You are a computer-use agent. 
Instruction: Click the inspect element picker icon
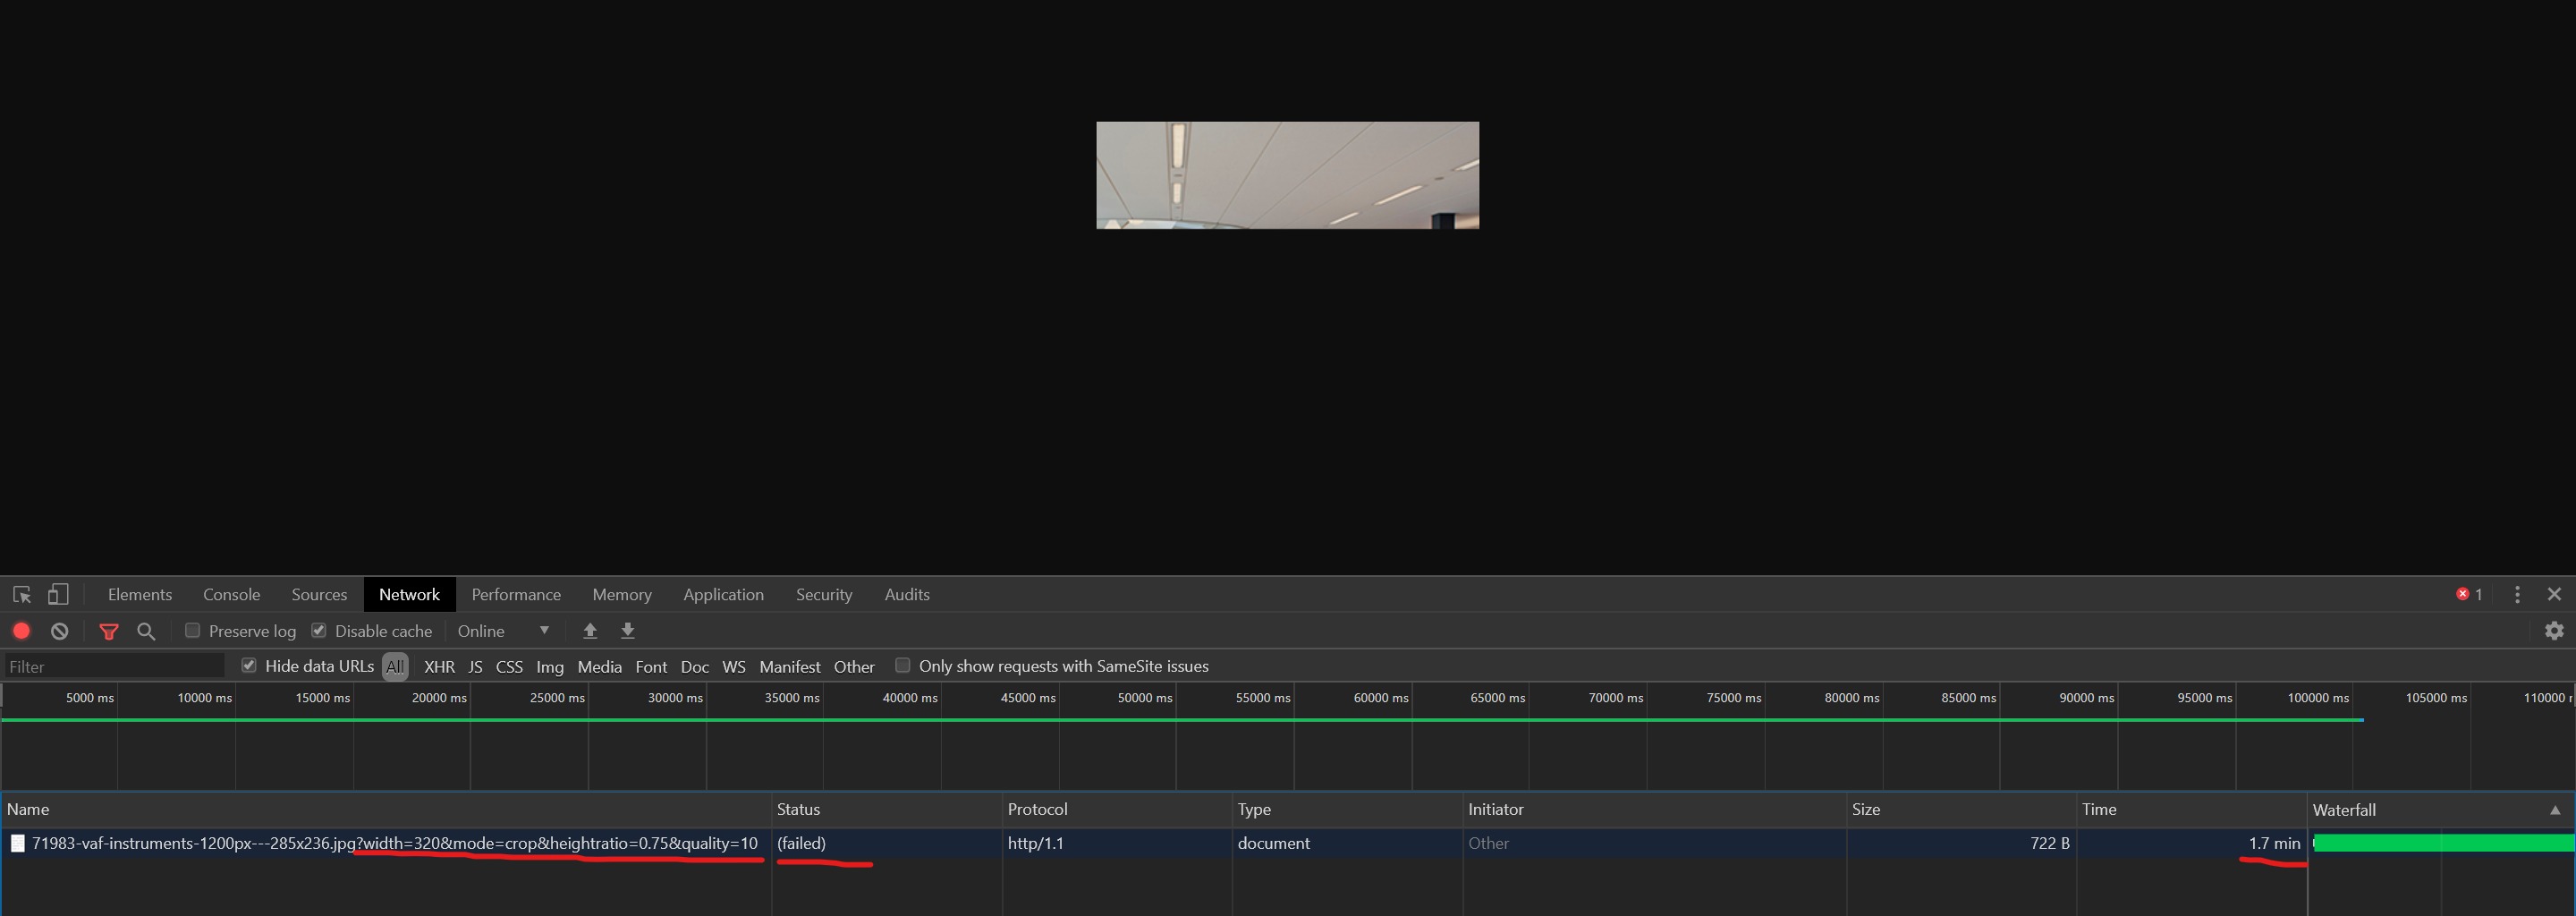pyautogui.click(x=22, y=594)
